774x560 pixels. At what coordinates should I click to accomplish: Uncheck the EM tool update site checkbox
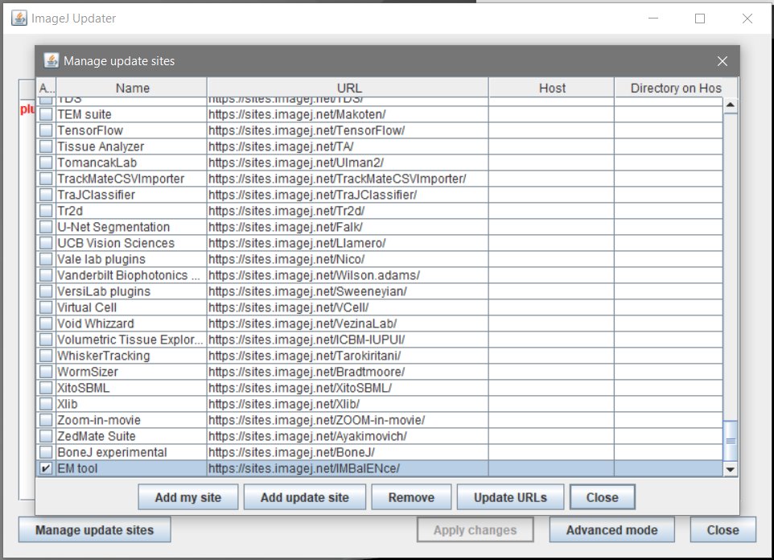pos(47,468)
